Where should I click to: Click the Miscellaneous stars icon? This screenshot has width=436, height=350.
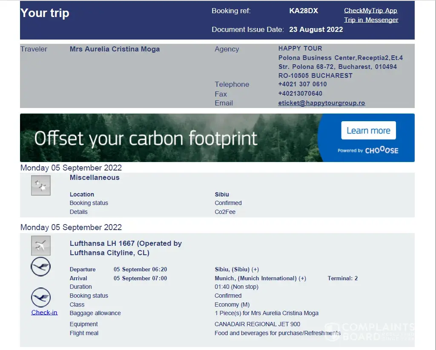[x=41, y=186]
